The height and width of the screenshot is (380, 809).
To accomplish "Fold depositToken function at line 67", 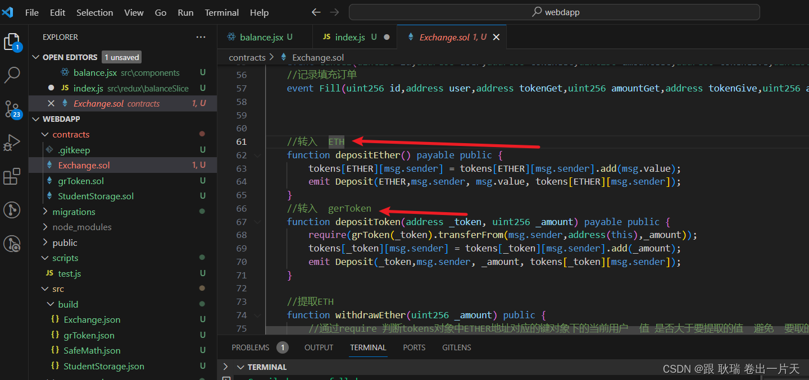I will (257, 222).
